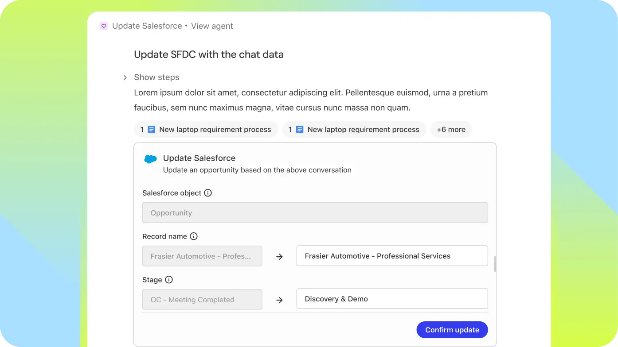The image size is (618, 347).
Task: Click the form's vertical scrollbar thumb
Action: [495, 264]
